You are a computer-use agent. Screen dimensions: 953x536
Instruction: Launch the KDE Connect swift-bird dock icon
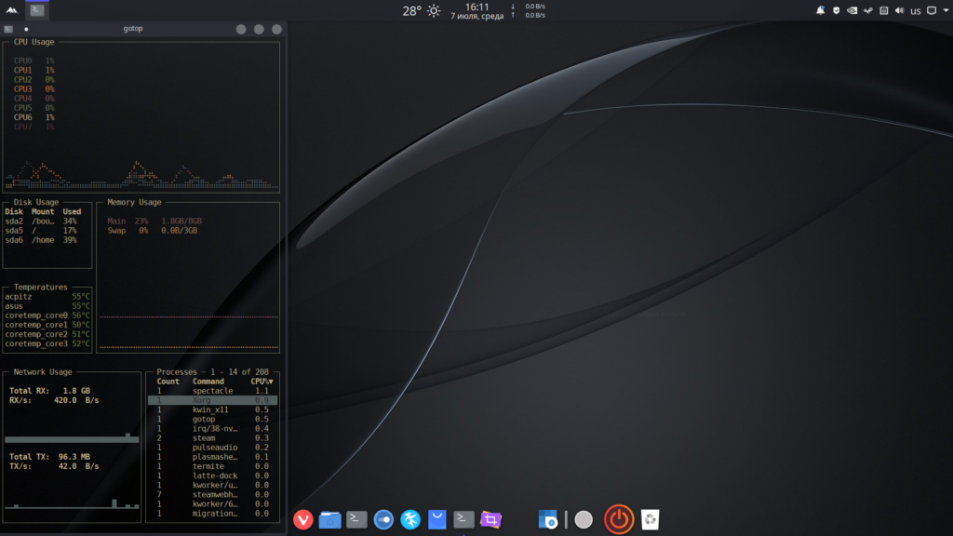[x=410, y=519]
